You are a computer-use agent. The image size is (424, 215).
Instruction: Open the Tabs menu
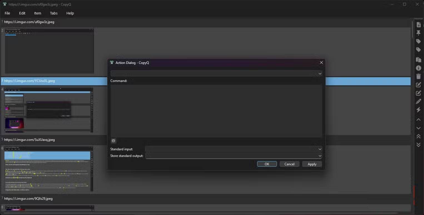54,13
